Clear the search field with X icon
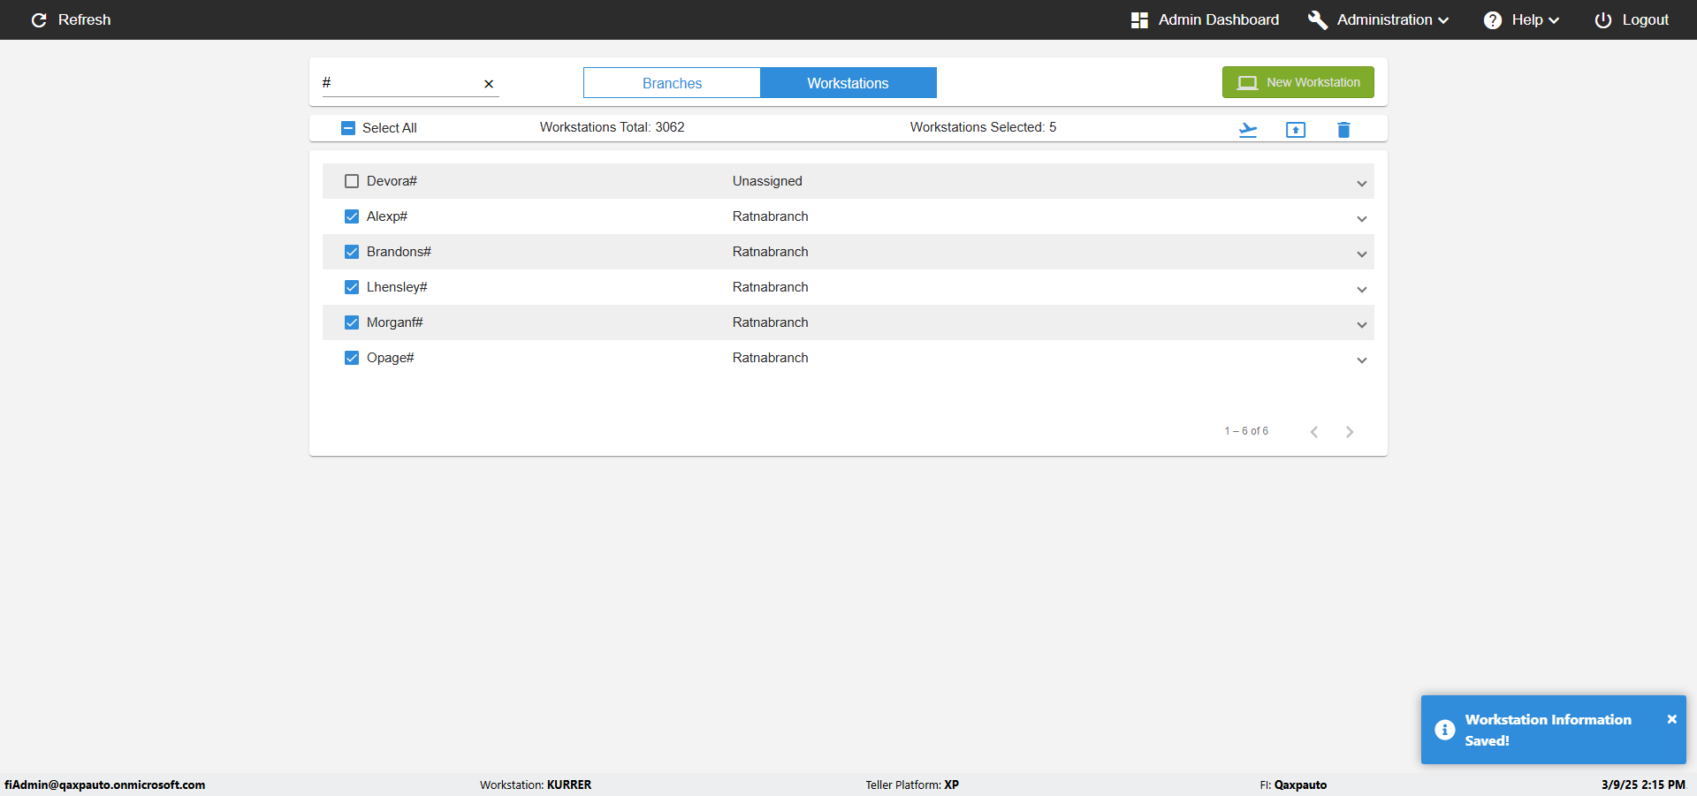Screen dimensions: 1697x796 (489, 84)
